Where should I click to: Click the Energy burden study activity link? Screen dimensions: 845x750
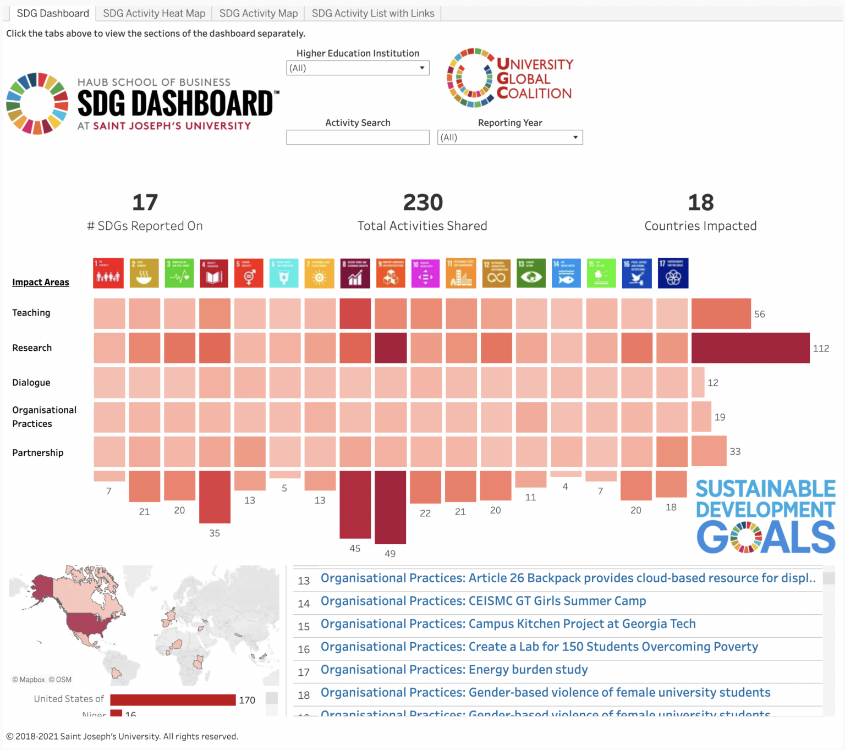(454, 670)
